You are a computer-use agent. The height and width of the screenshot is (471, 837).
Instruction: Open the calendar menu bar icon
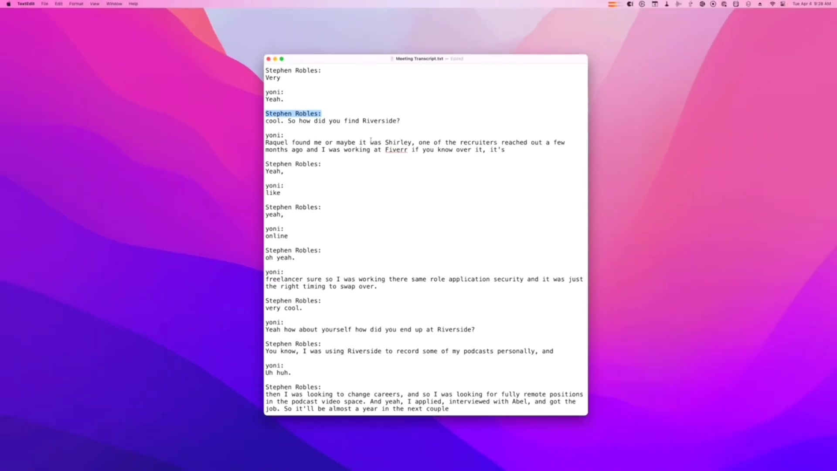[655, 4]
